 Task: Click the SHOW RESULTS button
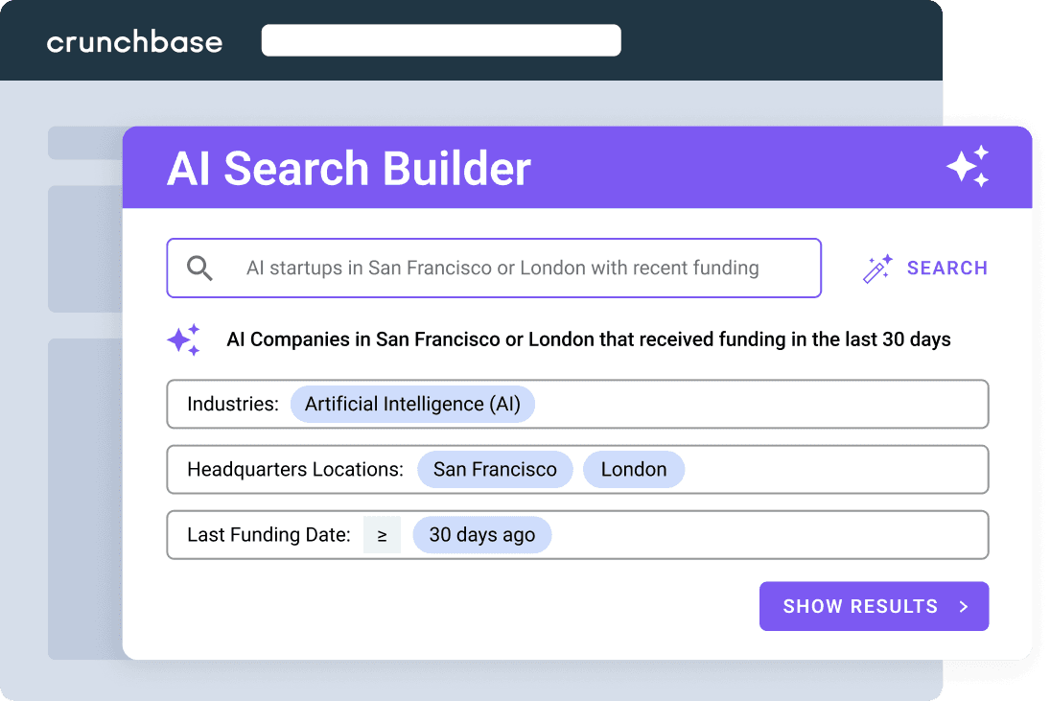[874, 606]
